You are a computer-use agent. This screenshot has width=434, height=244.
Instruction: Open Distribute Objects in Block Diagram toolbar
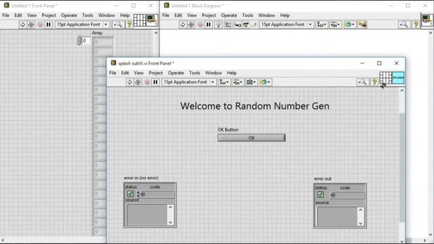pos(335,24)
